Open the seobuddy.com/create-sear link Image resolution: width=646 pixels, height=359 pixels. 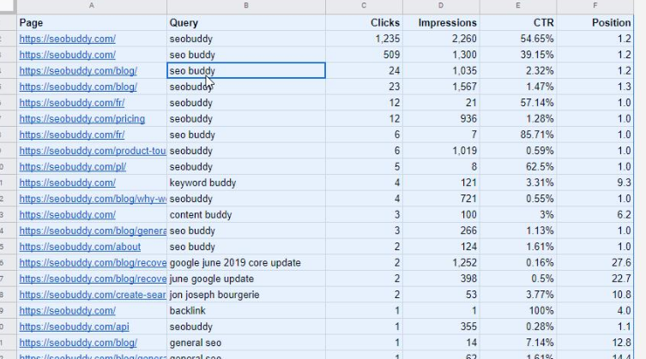pos(93,295)
